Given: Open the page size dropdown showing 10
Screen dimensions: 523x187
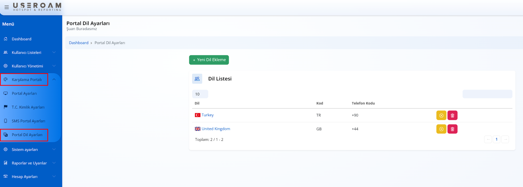Looking at the screenshot, I should pyautogui.click(x=200, y=94).
